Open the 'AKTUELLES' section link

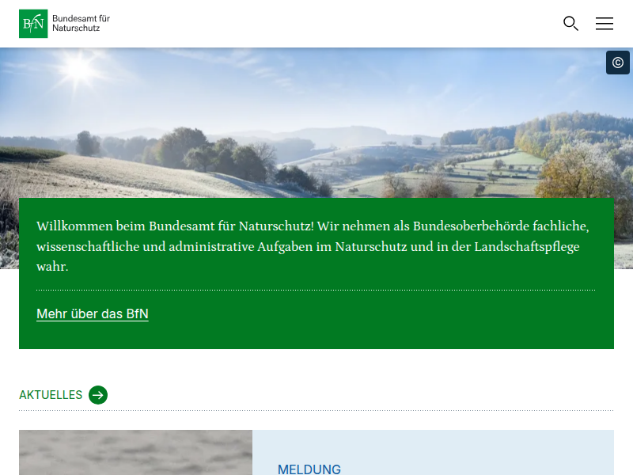click(51, 395)
